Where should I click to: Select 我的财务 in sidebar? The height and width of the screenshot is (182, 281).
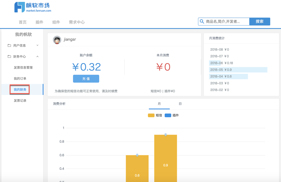pos(20,89)
